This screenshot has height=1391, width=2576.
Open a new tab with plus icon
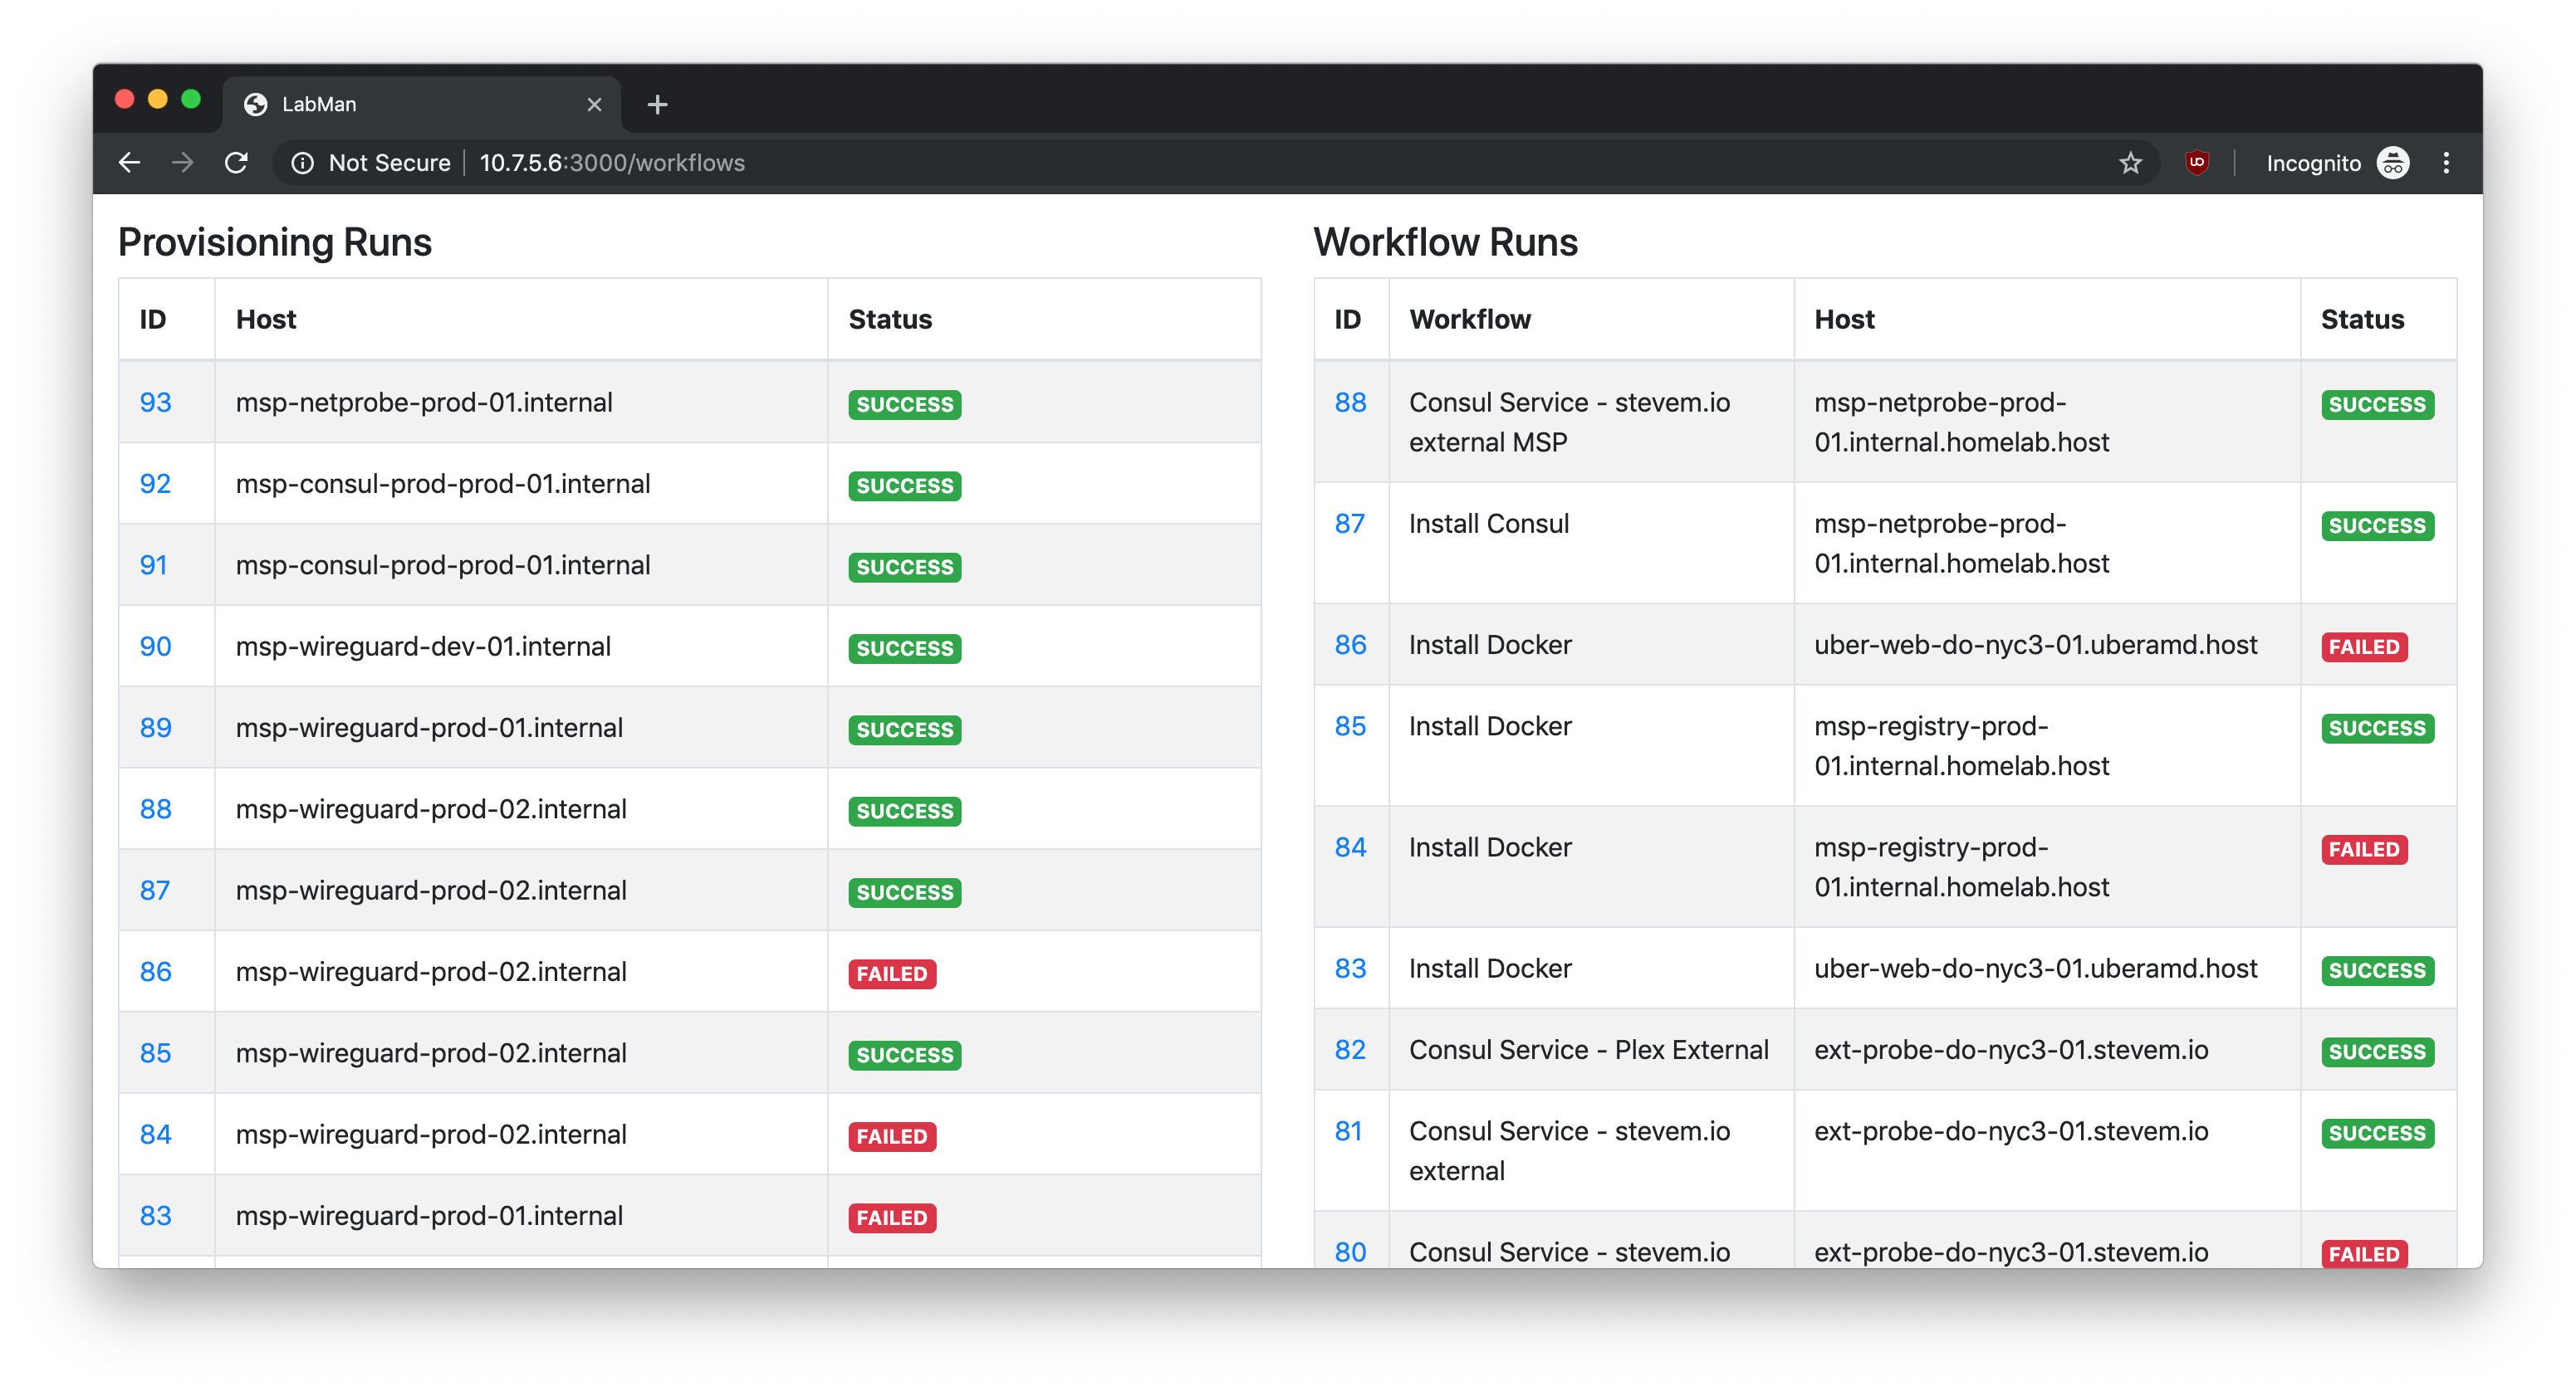coord(657,105)
